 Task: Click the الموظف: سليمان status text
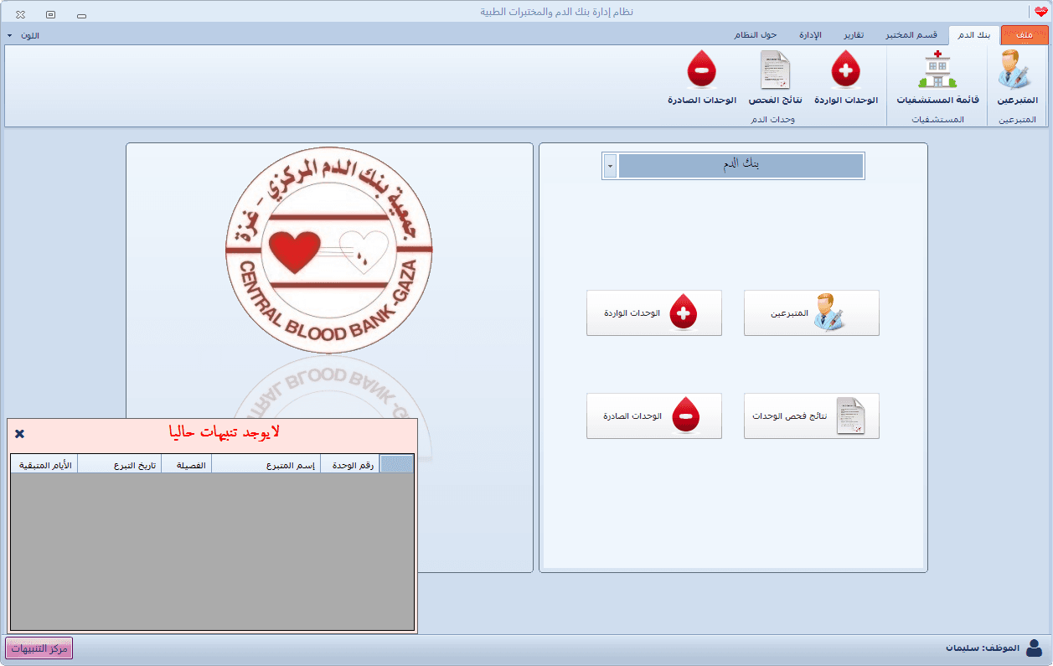point(983,648)
